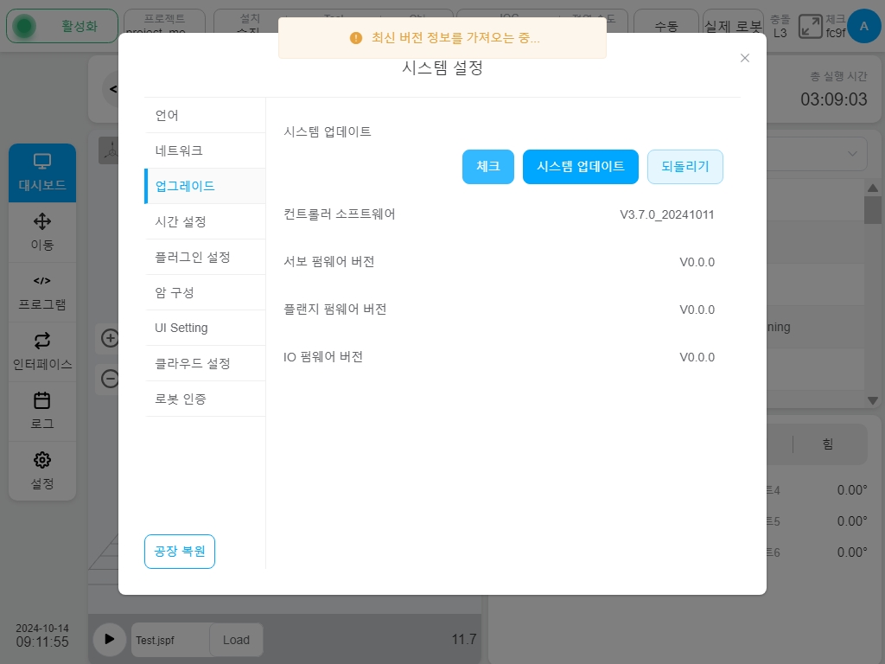The image size is (885, 664).
Task: Click the Load button next to Test.jspf
Action: point(236,640)
